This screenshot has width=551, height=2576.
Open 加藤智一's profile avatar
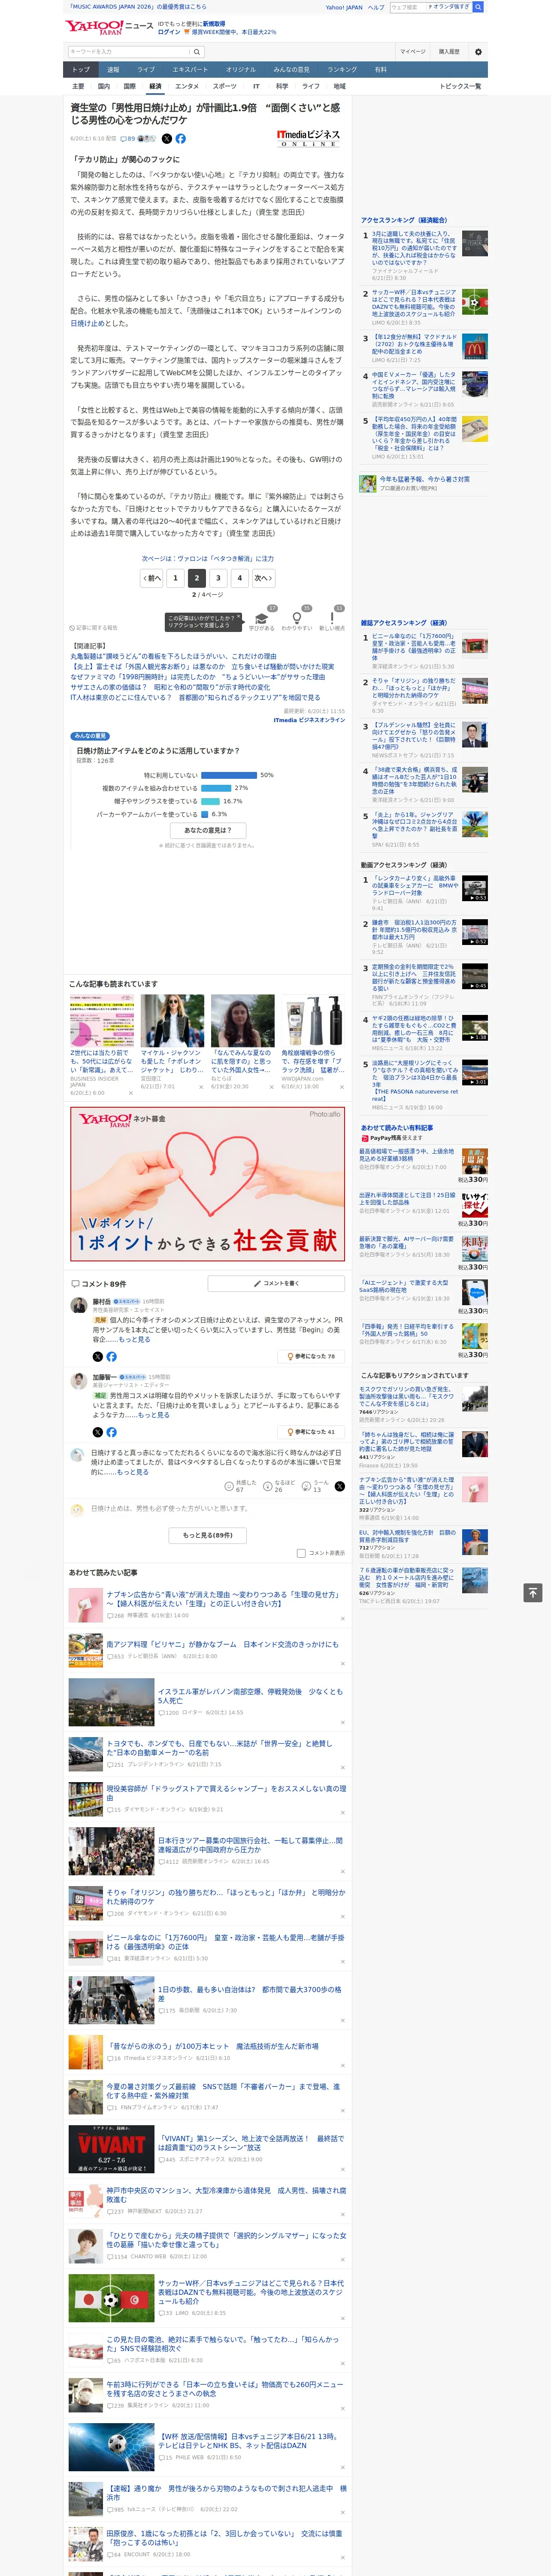(x=78, y=1381)
